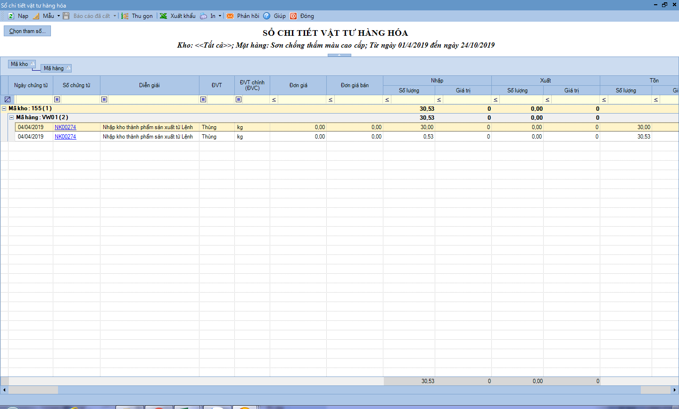
Task: Click the Chọn tham số button
Action: point(27,31)
